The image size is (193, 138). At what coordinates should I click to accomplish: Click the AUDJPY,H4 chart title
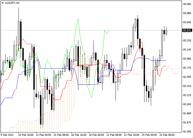coord(12,3)
